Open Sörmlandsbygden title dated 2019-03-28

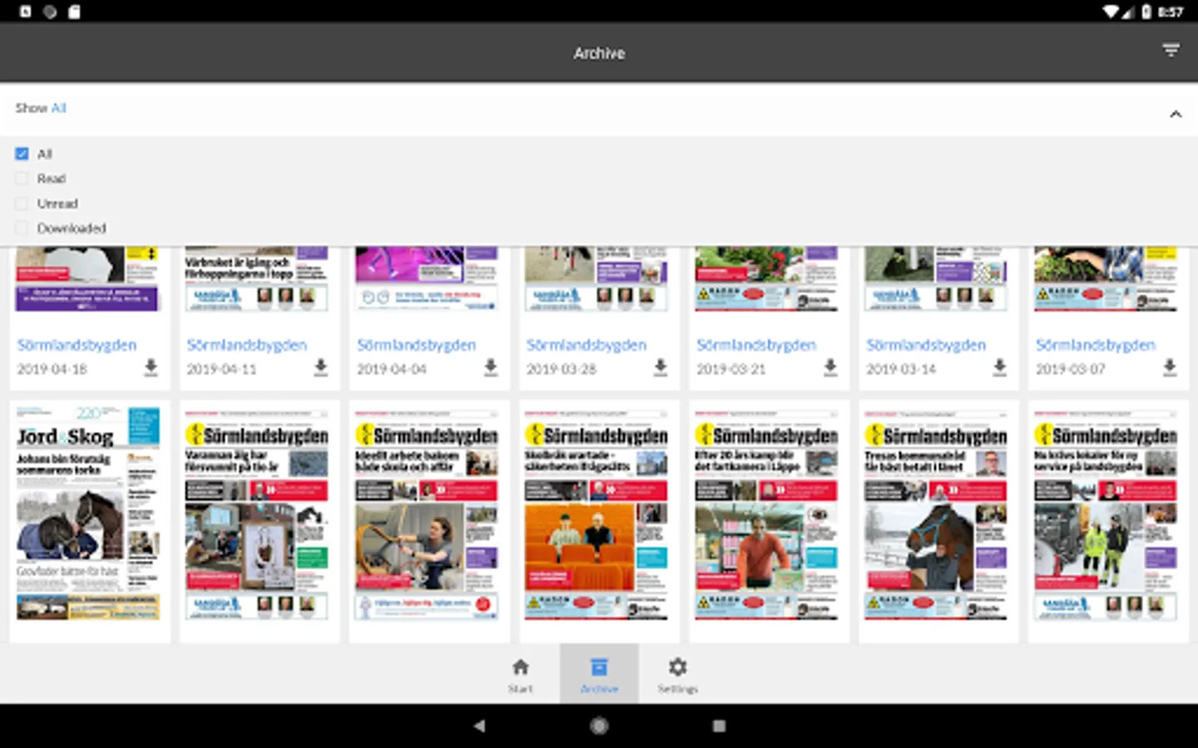[586, 345]
